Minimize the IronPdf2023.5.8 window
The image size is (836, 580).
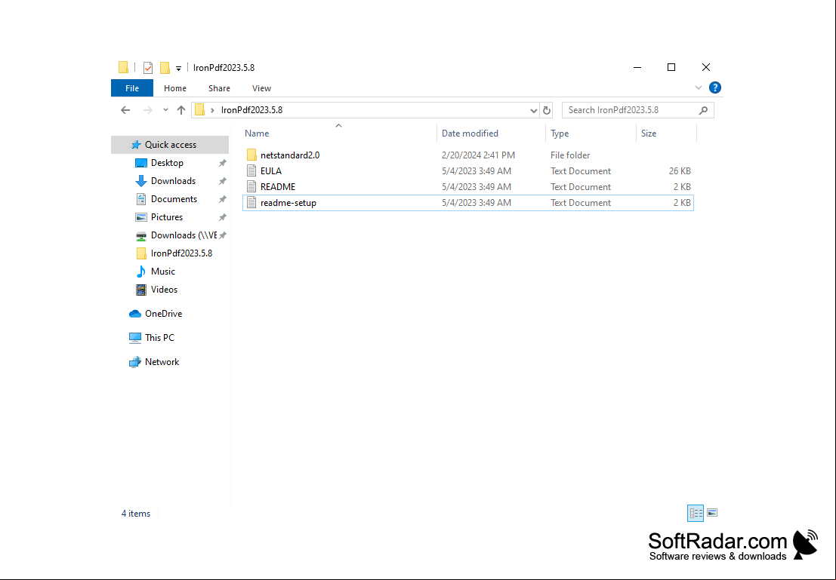pyautogui.click(x=637, y=68)
